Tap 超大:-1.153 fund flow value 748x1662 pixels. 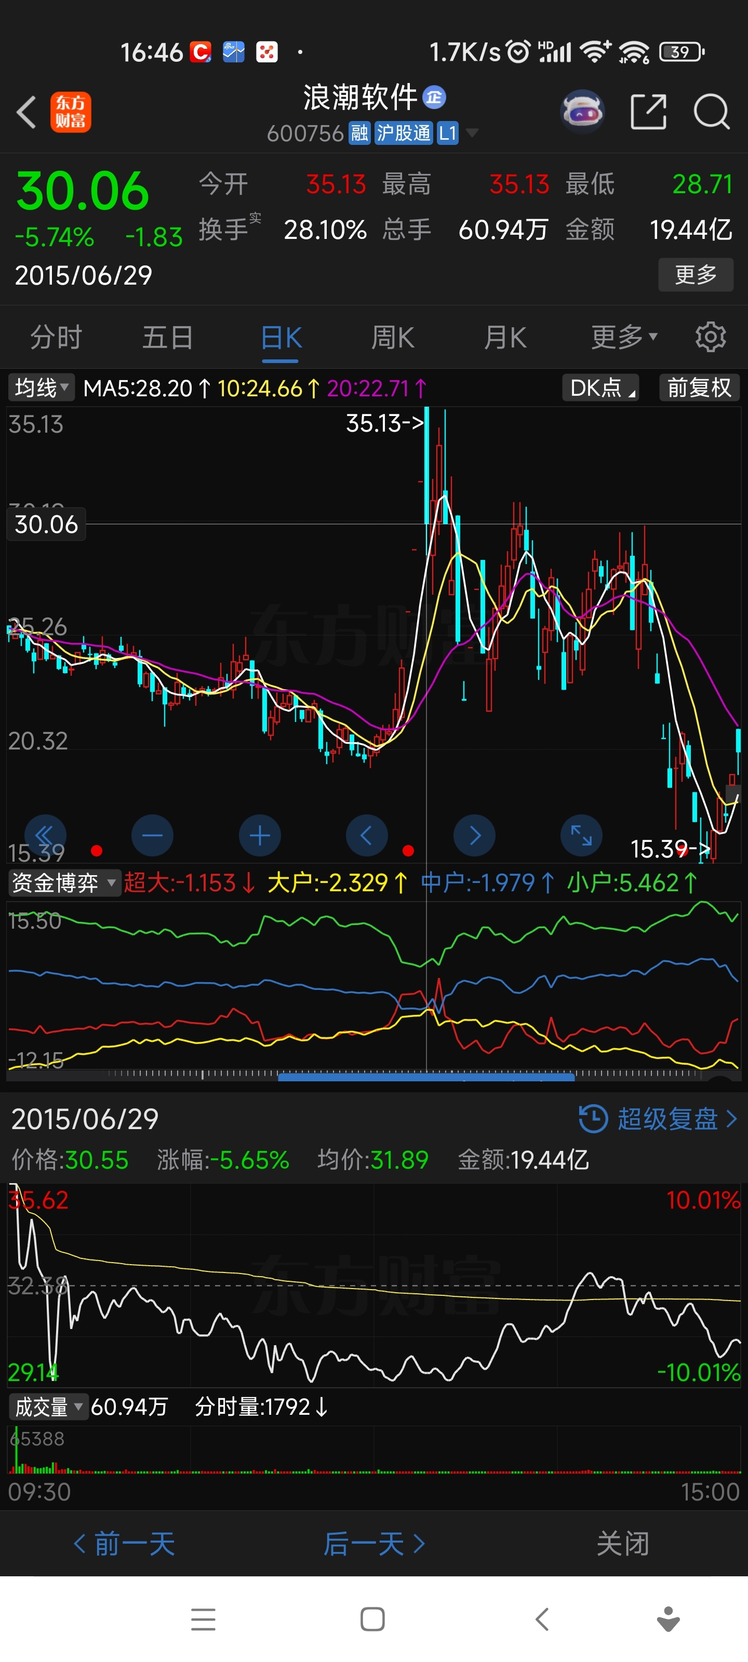click(190, 882)
